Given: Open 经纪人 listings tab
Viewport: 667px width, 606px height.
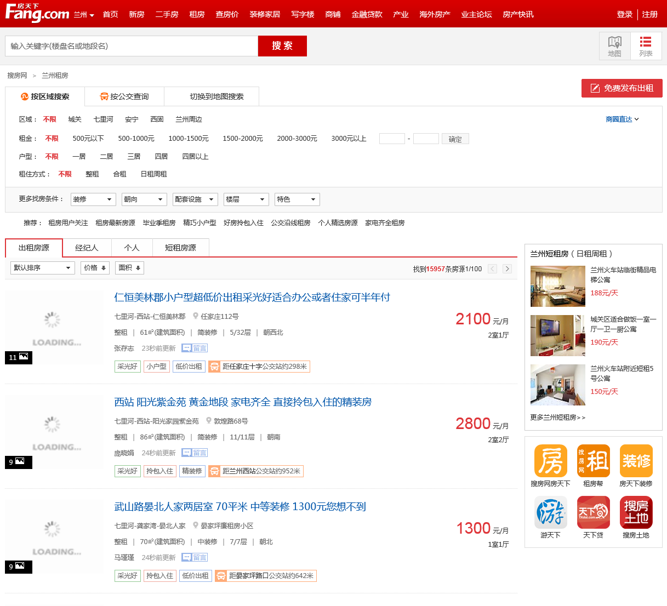Looking at the screenshot, I should pyautogui.click(x=87, y=248).
